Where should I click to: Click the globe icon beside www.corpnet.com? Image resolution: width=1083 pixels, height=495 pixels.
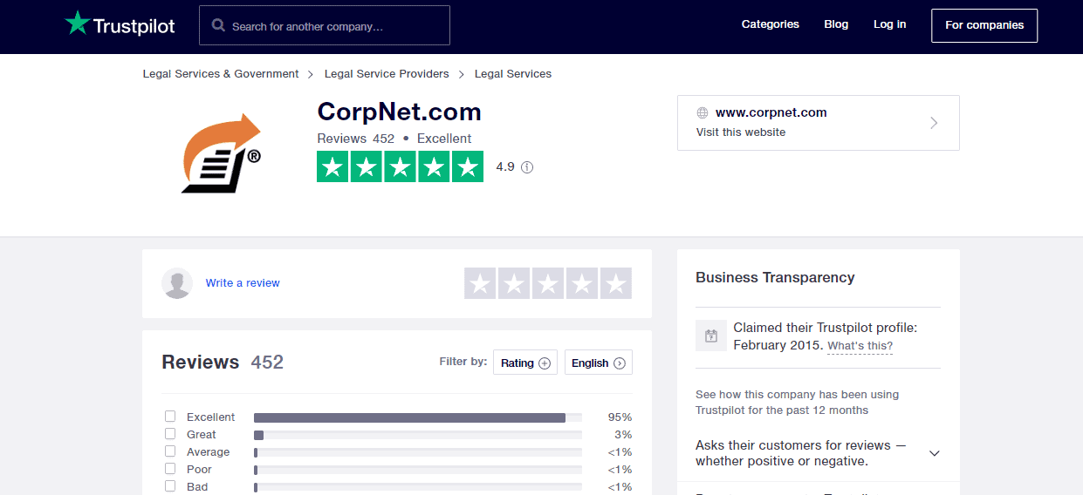pos(703,112)
